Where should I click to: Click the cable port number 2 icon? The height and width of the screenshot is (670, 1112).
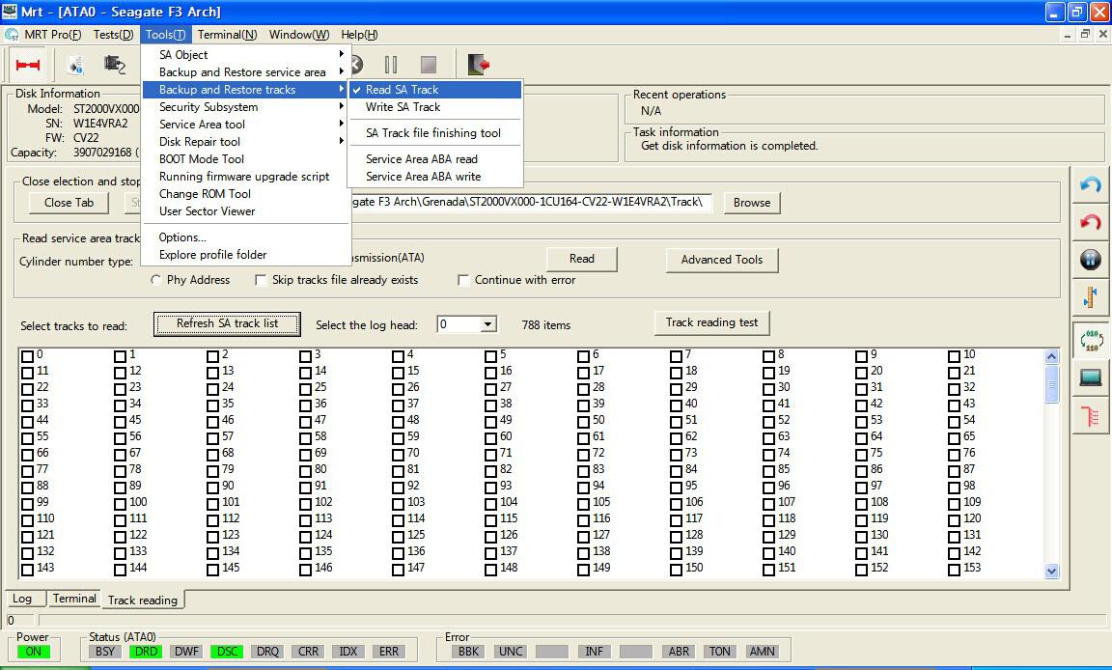[115, 66]
